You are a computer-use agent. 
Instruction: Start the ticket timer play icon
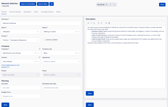107,5
